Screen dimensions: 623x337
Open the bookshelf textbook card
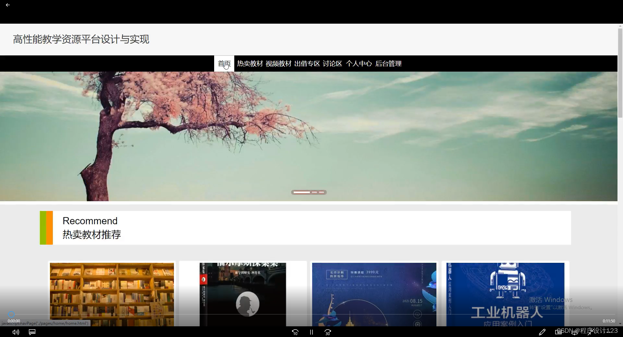click(112, 294)
